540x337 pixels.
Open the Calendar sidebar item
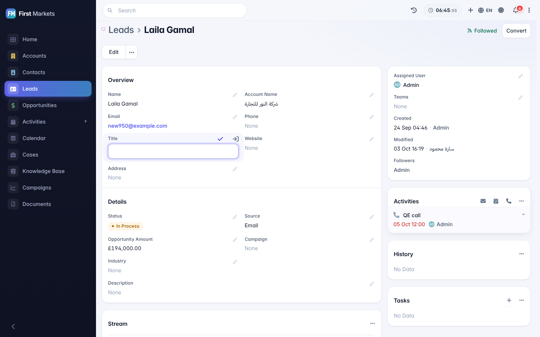48,138
